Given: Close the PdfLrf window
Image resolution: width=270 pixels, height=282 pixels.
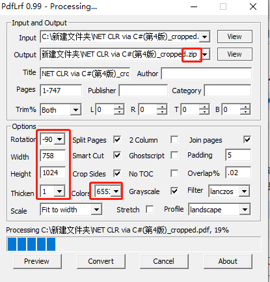Looking at the screenshot, I should (x=253, y=7).
